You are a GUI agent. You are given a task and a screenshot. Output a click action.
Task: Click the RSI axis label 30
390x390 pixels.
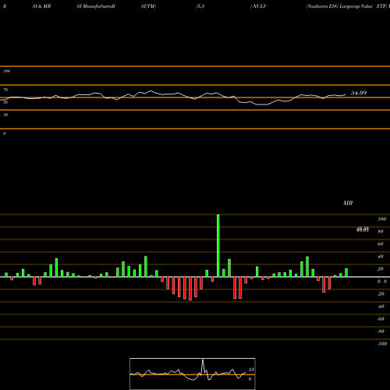[5, 115]
